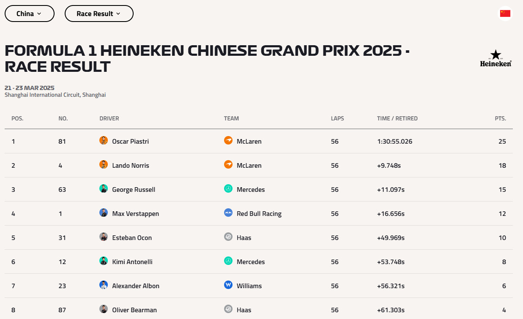Select the PTS. column header
The image size is (523, 319).
[501, 119]
